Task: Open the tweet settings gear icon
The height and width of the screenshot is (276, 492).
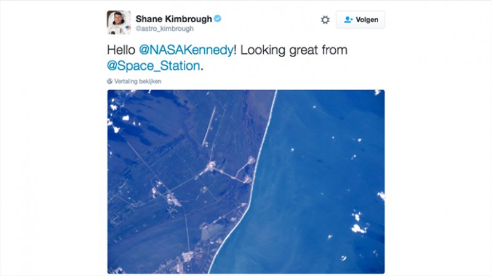Action: (325, 20)
